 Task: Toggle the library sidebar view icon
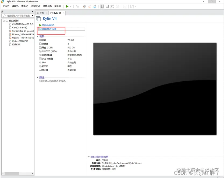[x=102, y=6]
